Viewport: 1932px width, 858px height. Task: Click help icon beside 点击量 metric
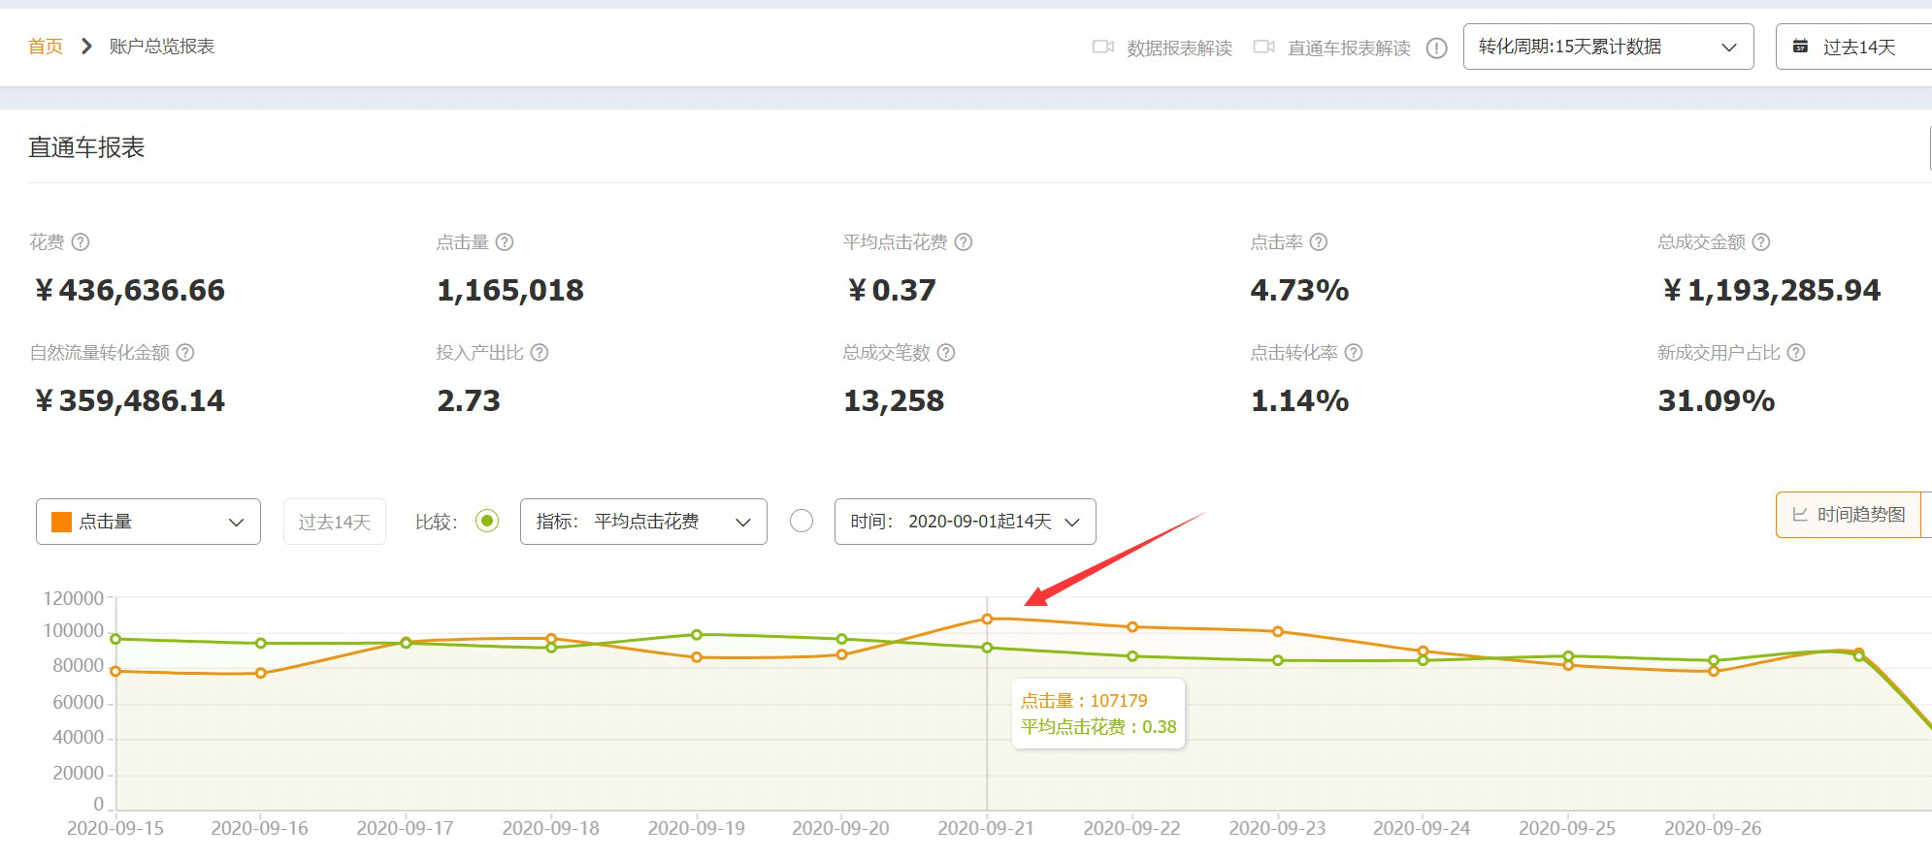505,242
